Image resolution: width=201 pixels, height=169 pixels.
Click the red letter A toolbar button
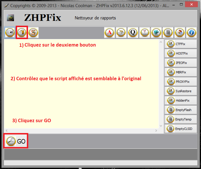[x=109, y=33]
